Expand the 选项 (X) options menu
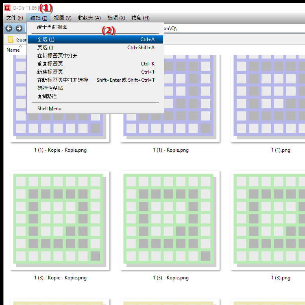305x305 pixels. (x=116, y=18)
